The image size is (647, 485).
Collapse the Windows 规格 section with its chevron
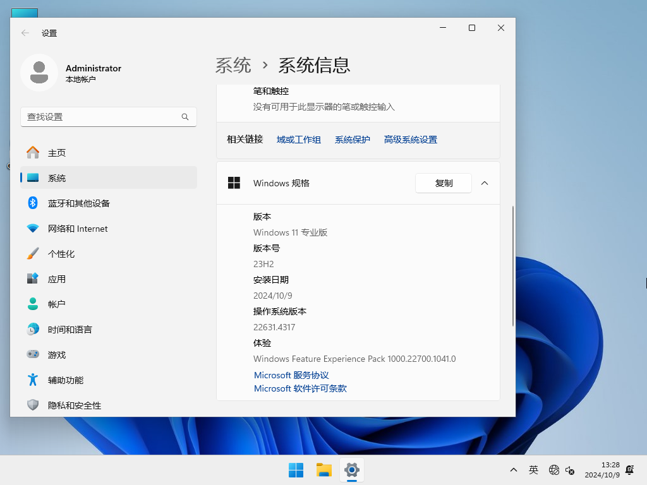point(484,183)
